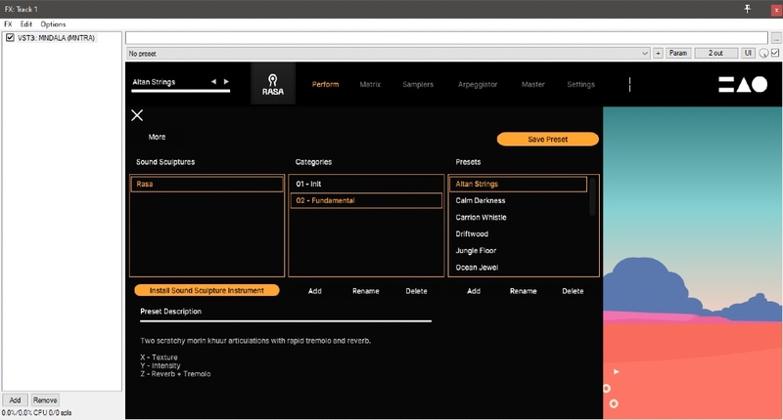This screenshot has width=783, height=420.
Task: Click the wet/dry mix knob icon
Action: 763,53
